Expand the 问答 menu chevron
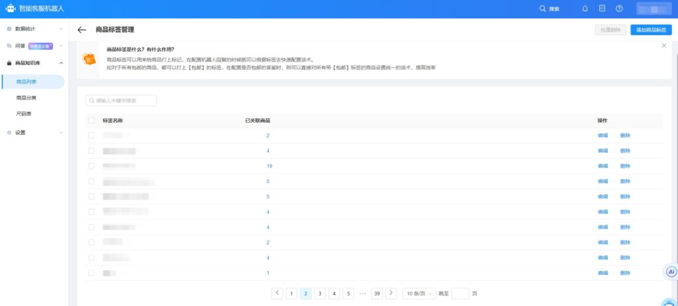 coord(61,46)
